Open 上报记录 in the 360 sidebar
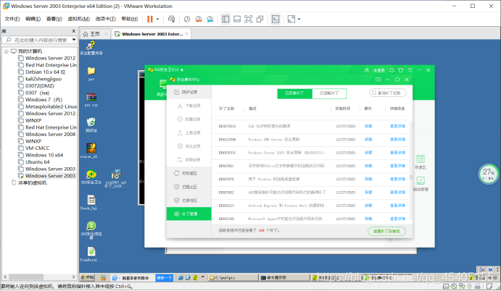The width and height of the screenshot is (501, 291). pos(189,132)
